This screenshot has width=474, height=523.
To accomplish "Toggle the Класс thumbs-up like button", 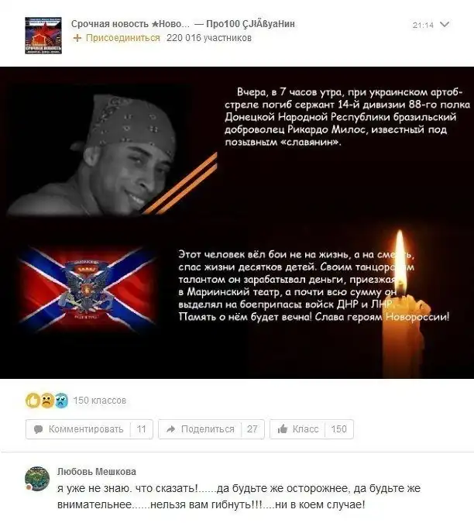I will 311,429.
